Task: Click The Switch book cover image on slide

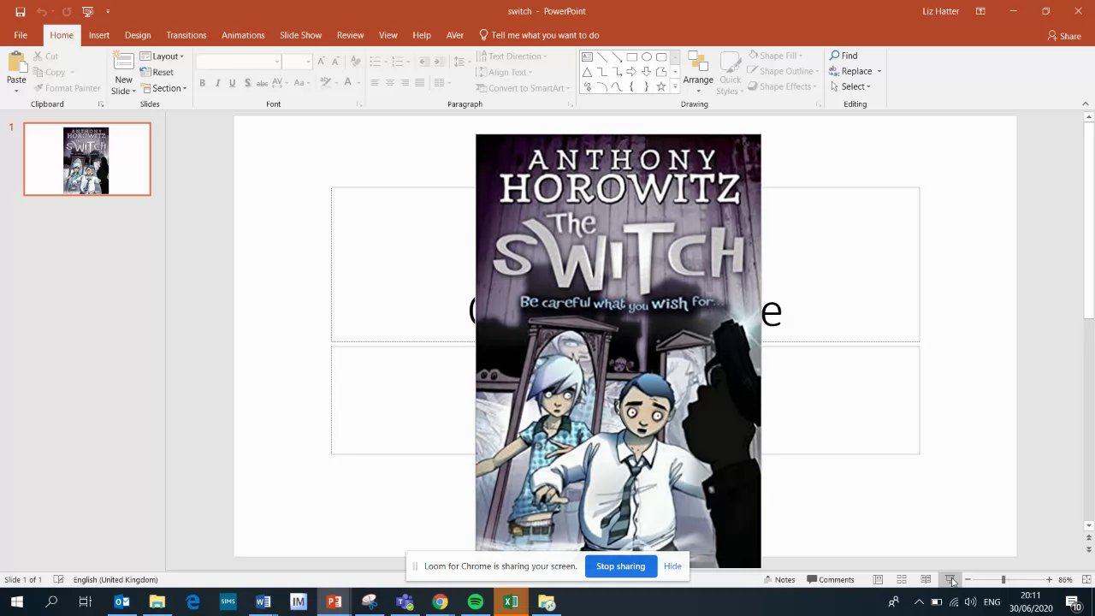Action: [618, 351]
